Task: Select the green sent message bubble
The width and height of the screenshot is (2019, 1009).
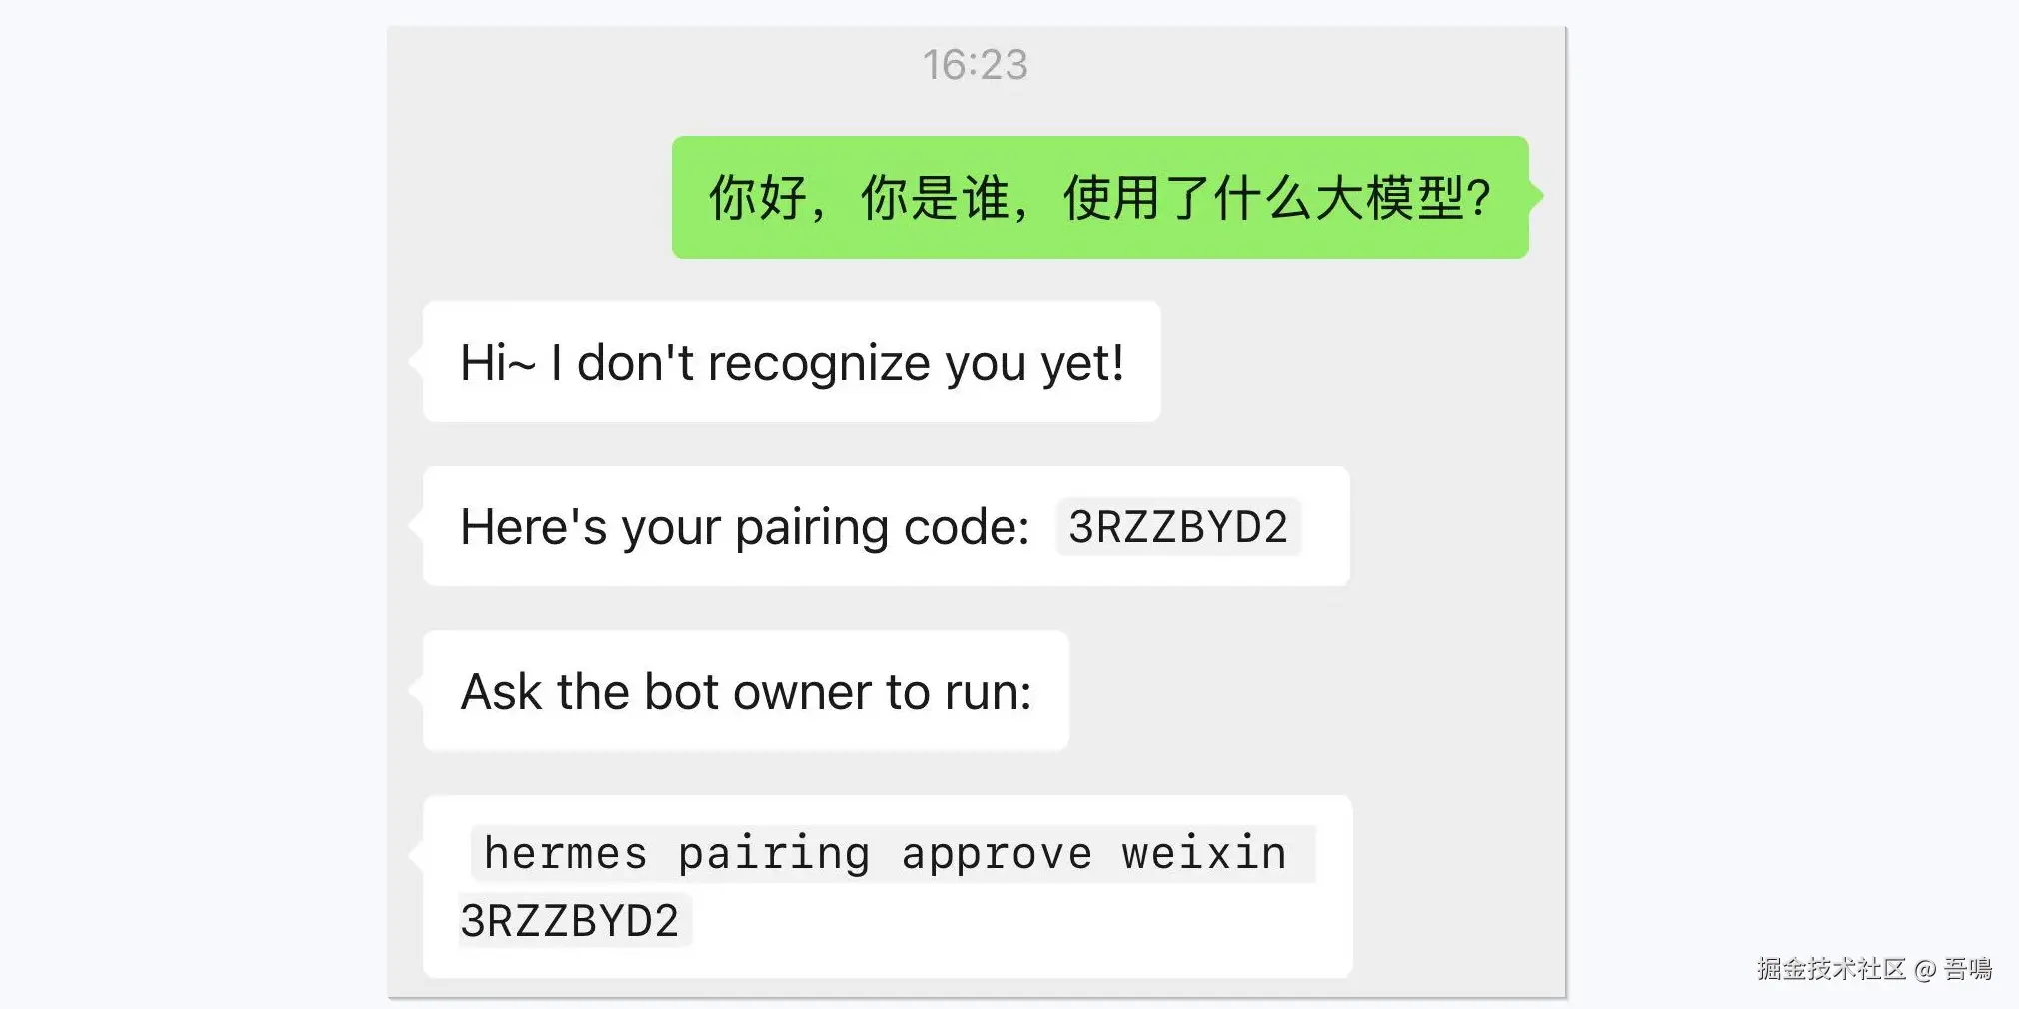Action: coord(1100,197)
